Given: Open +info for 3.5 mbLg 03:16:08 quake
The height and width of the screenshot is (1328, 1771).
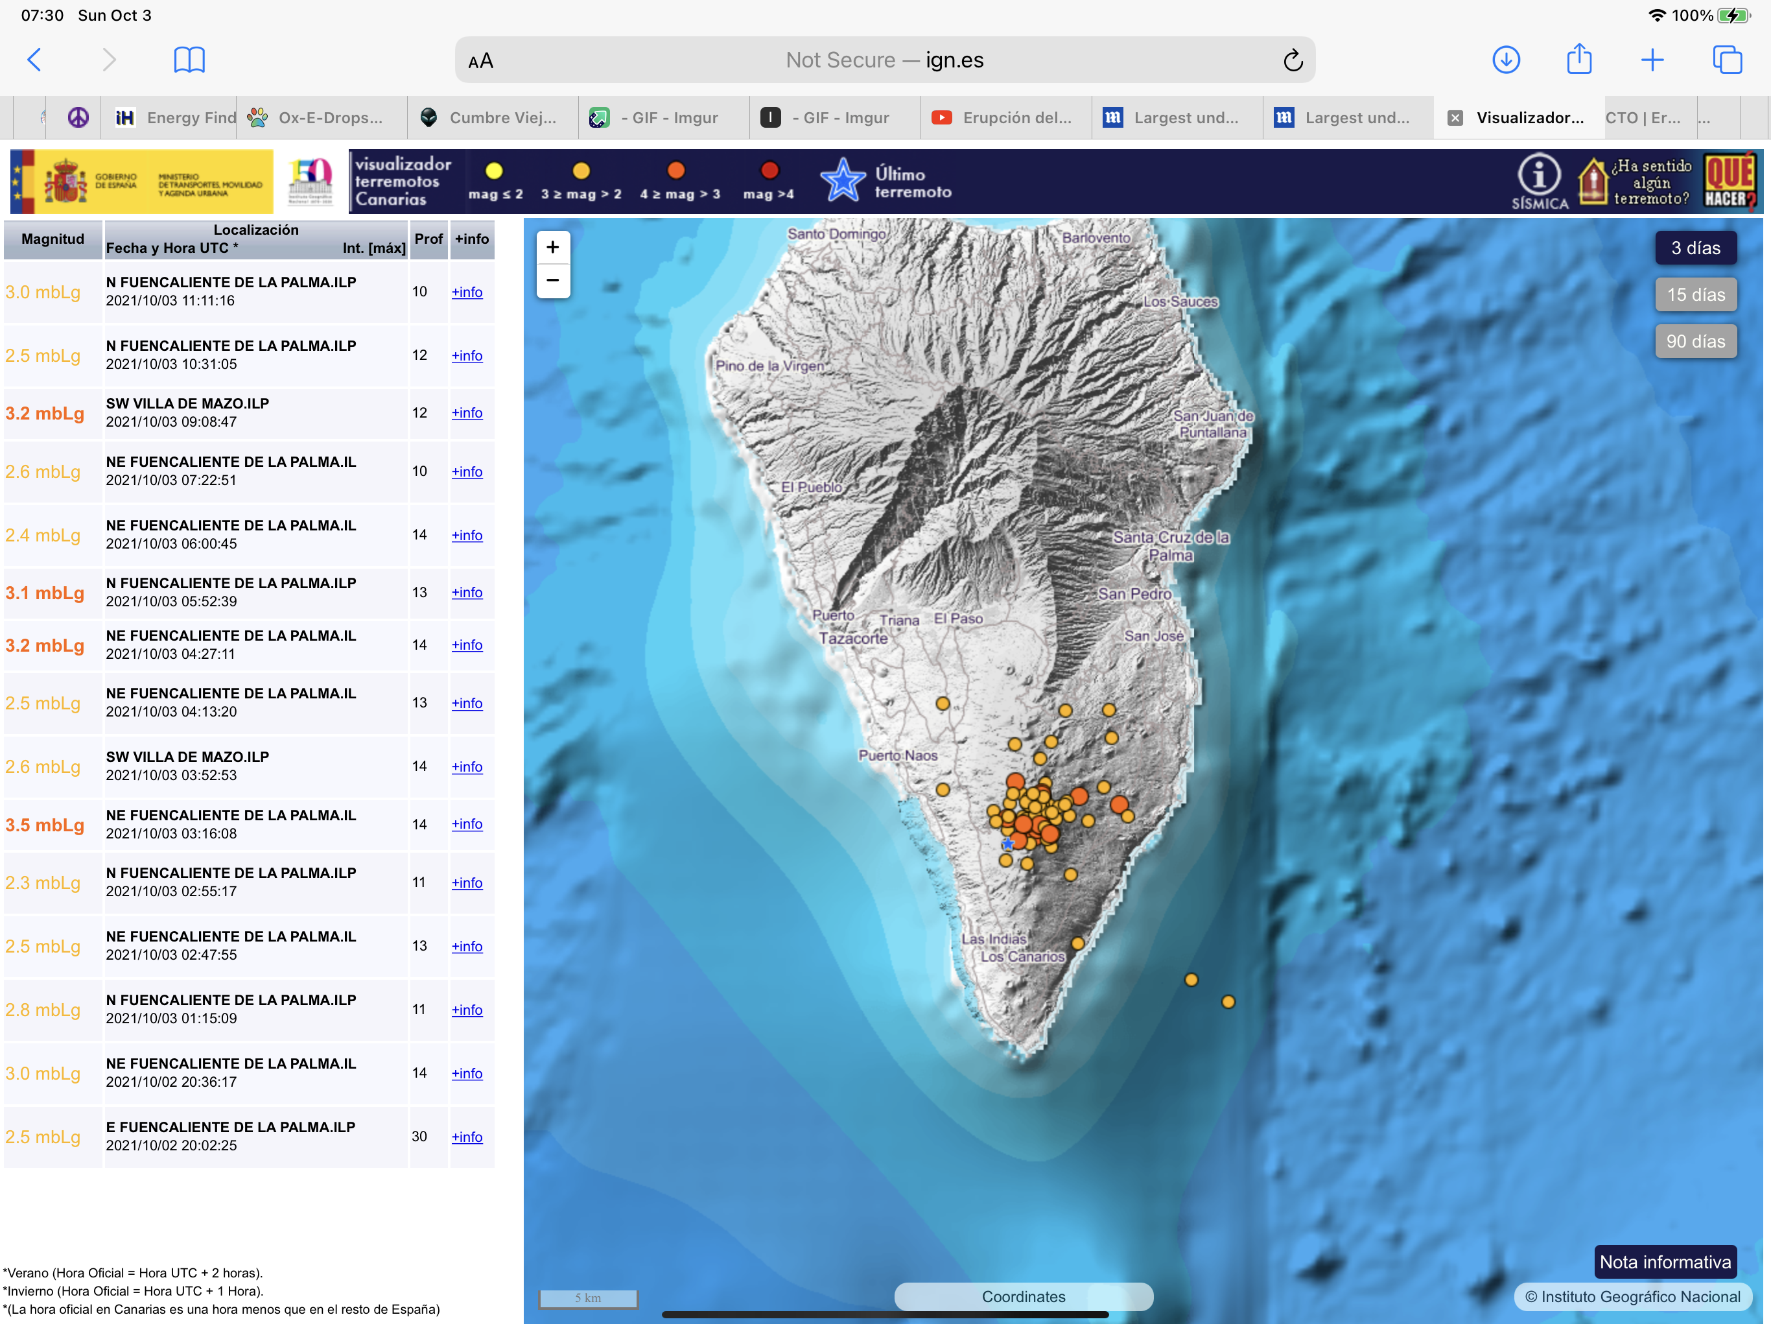Looking at the screenshot, I should [x=467, y=824].
